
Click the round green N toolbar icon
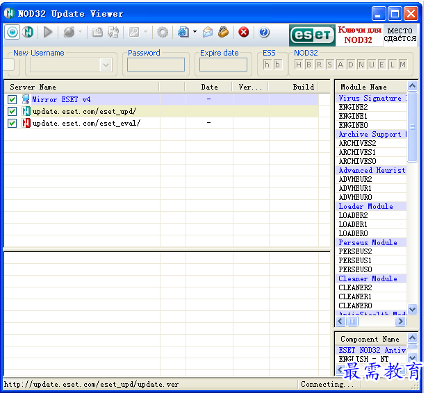point(28,32)
